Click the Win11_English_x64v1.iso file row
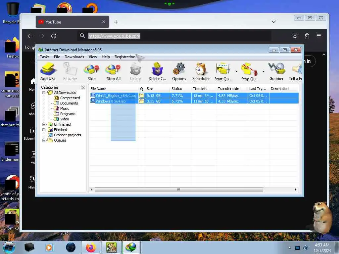Screen dimensions: 339x254 point(194,96)
